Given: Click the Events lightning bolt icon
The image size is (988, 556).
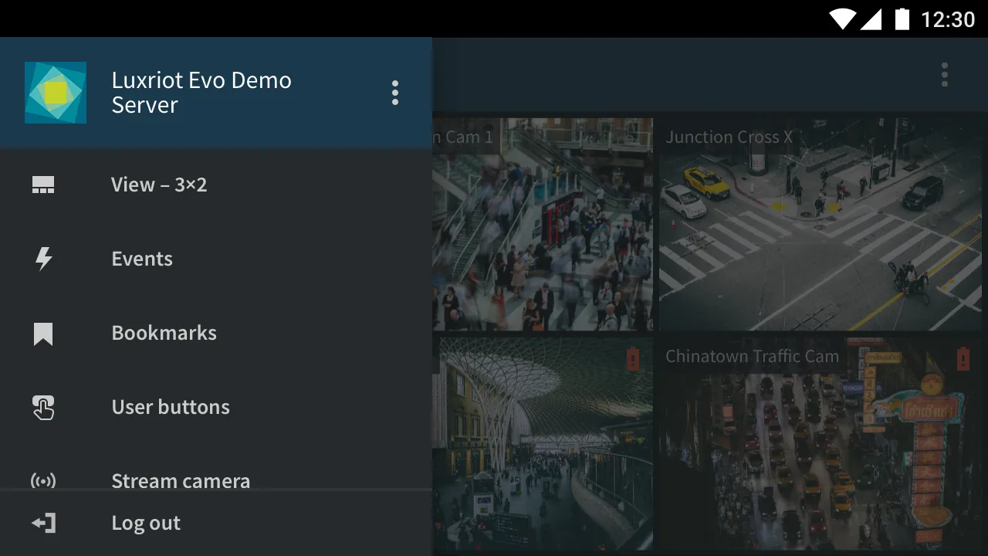Looking at the screenshot, I should point(43,259).
